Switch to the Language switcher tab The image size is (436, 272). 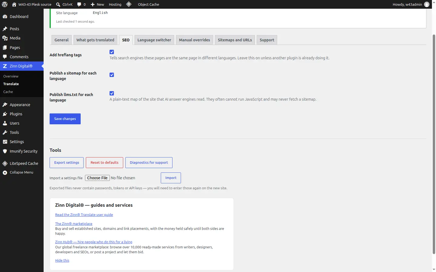coord(154,40)
